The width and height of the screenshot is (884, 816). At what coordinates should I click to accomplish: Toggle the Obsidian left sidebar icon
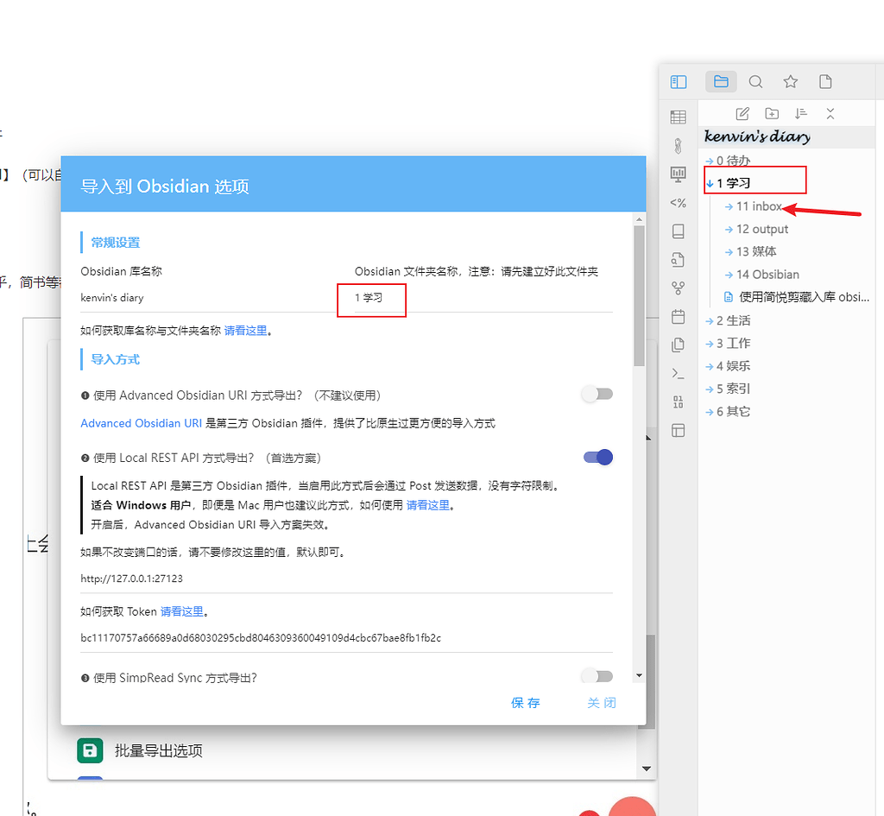(x=679, y=82)
